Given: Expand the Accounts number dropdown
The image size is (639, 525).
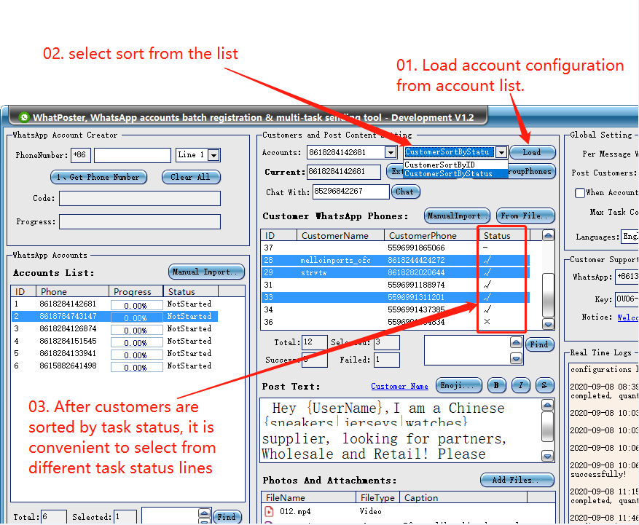Looking at the screenshot, I should (x=391, y=152).
